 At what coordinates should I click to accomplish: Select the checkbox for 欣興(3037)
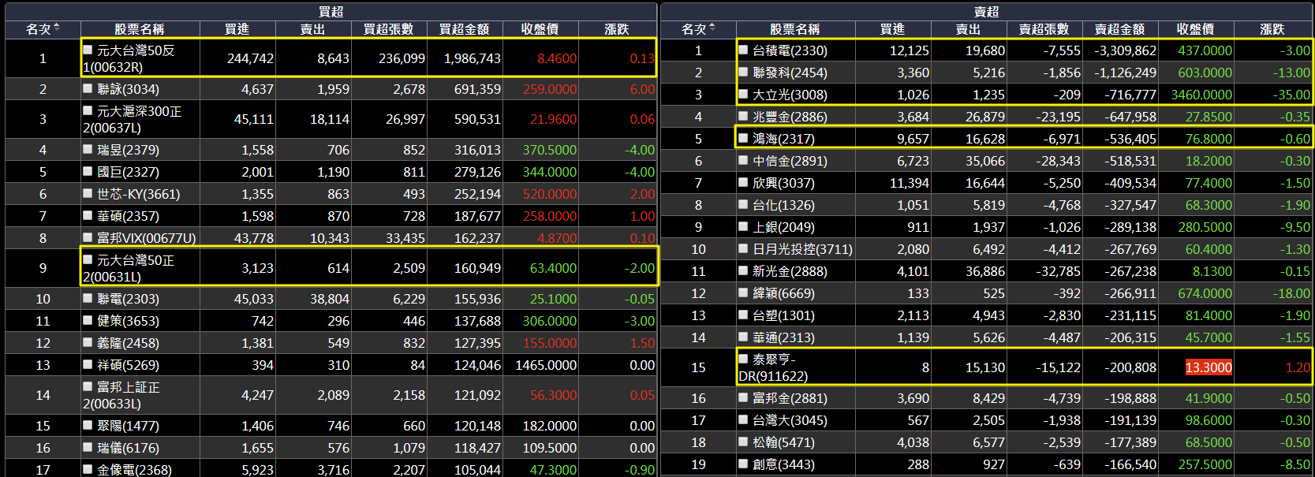744,182
